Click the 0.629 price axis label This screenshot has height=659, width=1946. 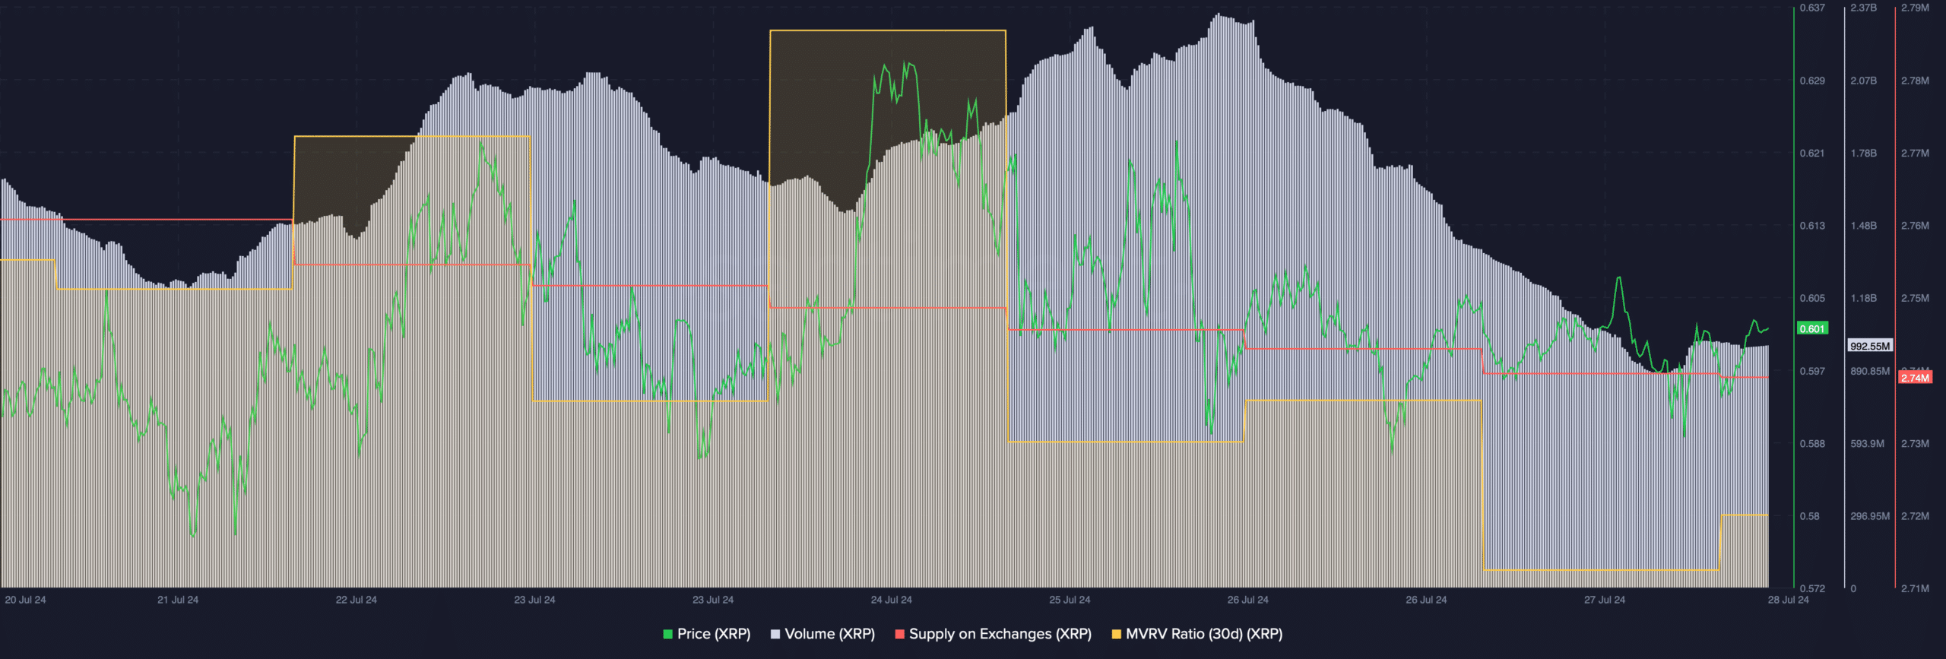pyautogui.click(x=1812, y=81)
